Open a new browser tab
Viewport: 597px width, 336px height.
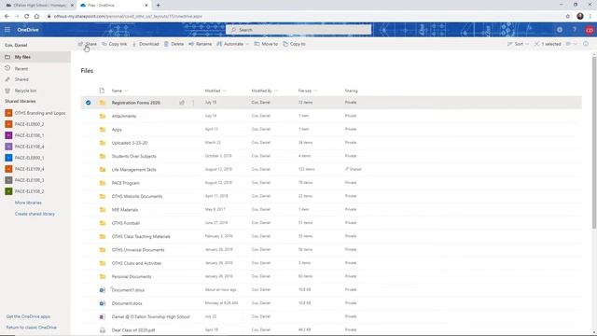[x=158, y=6]
